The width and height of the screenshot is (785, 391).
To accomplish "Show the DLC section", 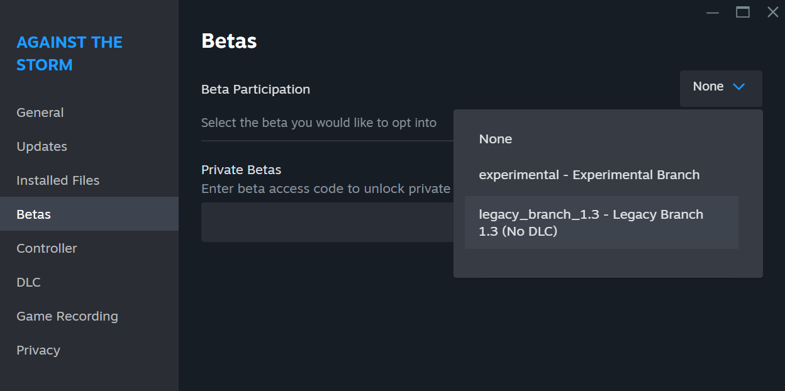I will pyautogui.click(x=28, y=282).
